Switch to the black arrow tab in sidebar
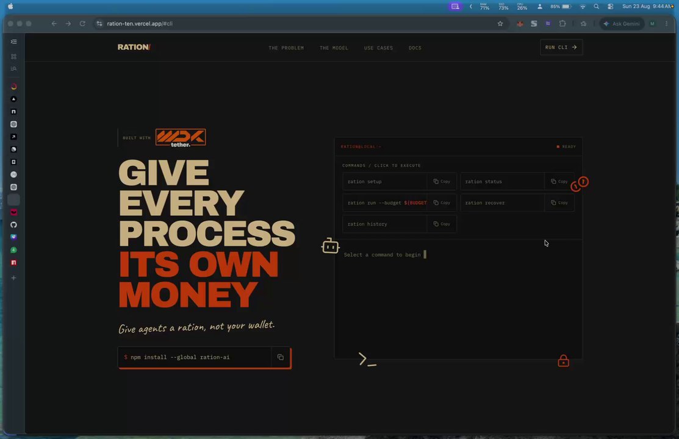The height and width of the screenshot is (439, 679). pos(14,137)
